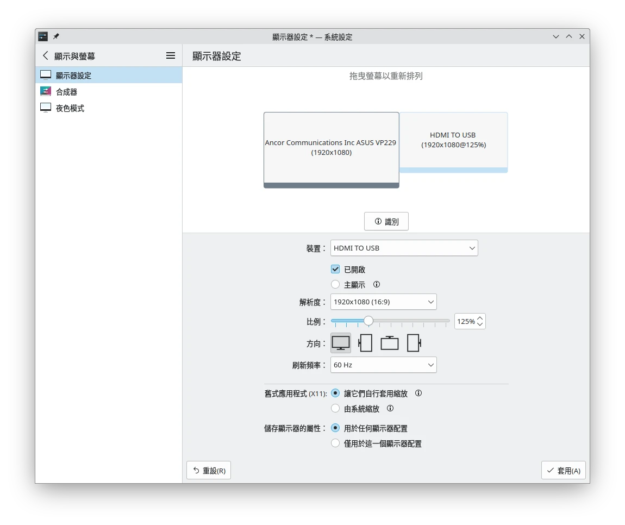Viewport: 625px width, 525px height.
Task: Open 合成器 in the sidebar
Action: [x=67, y=92]
